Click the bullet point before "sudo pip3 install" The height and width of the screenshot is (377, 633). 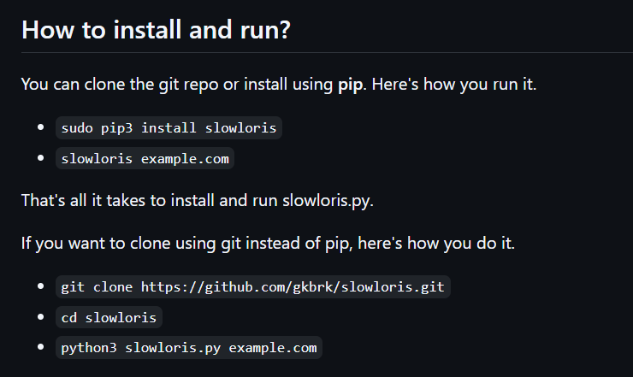pyautogui.click(x=40, y=127)
